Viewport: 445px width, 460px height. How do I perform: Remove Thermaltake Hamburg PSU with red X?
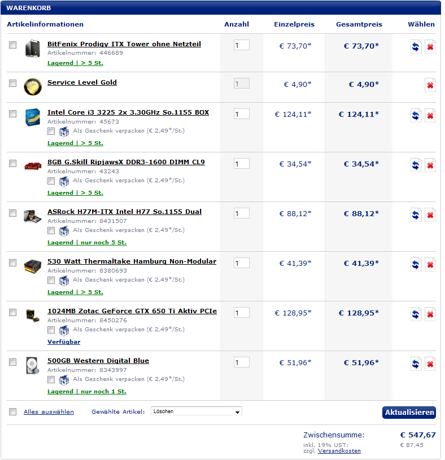430,264
